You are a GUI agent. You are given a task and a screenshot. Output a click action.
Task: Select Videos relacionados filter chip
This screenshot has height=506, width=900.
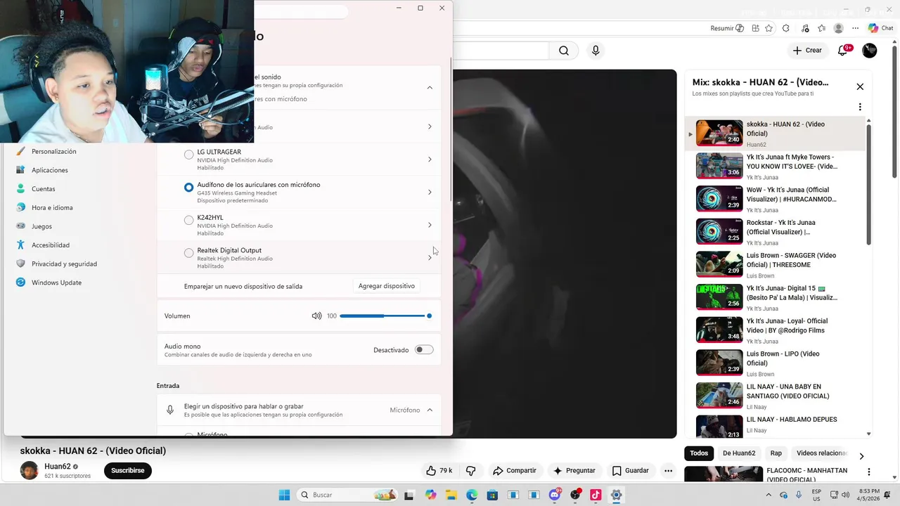(x=821, y=453)
